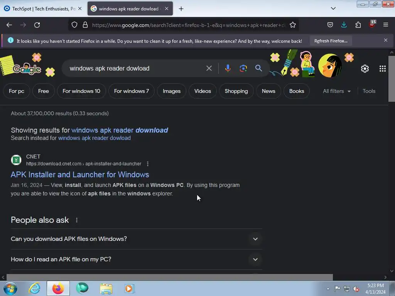Open the People also ask options menu
This screenshot has height=296, width=395.
pos(77,220)
